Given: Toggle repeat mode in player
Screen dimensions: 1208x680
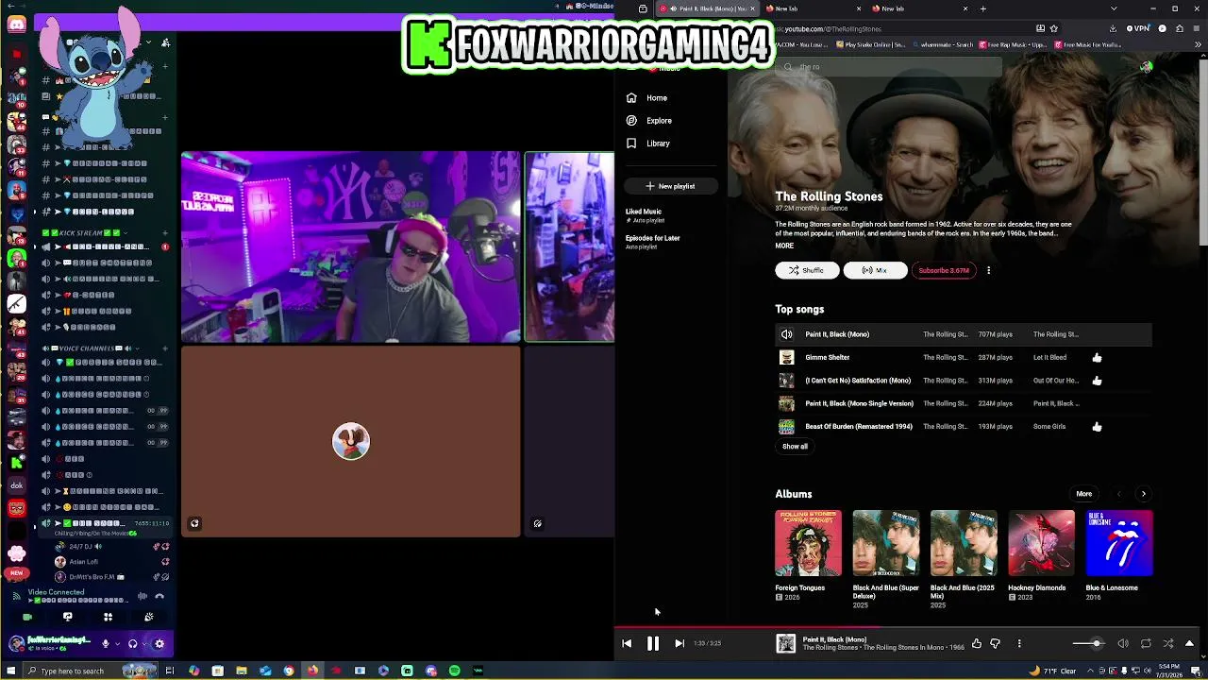Looking at the screenshot, I should point(1146,644).
